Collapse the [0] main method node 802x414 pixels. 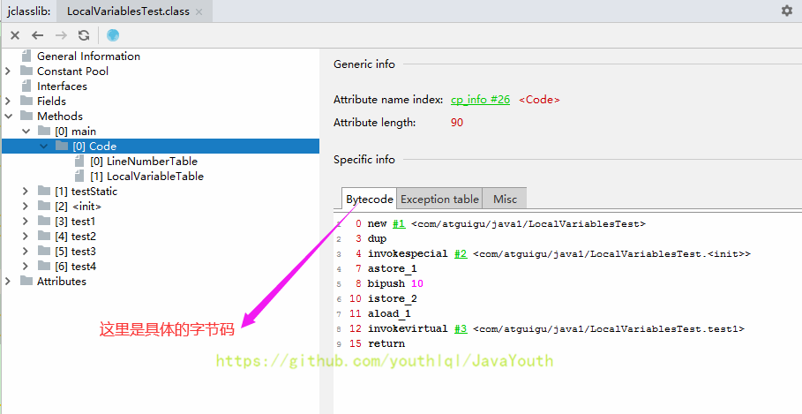pos(26,132)
